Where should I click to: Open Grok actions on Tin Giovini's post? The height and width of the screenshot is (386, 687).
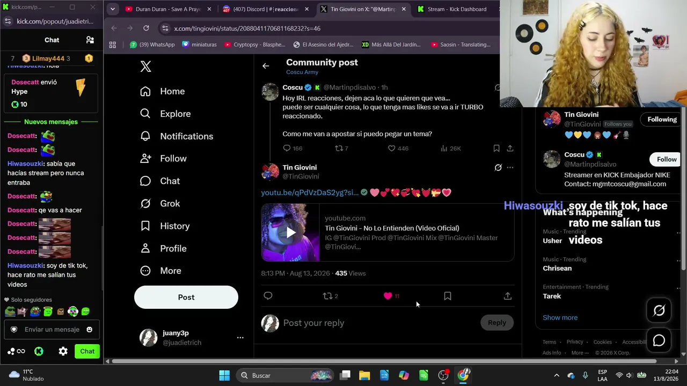coord(498,168)
